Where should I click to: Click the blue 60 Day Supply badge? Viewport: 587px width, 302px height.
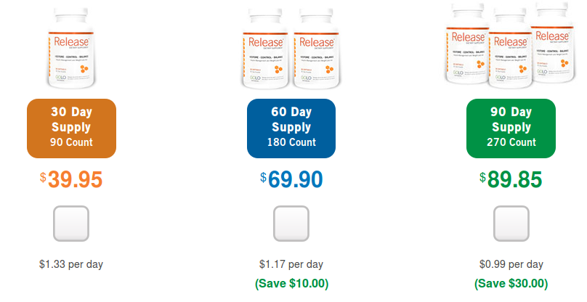pyautogui.click(x=291, y=128)
